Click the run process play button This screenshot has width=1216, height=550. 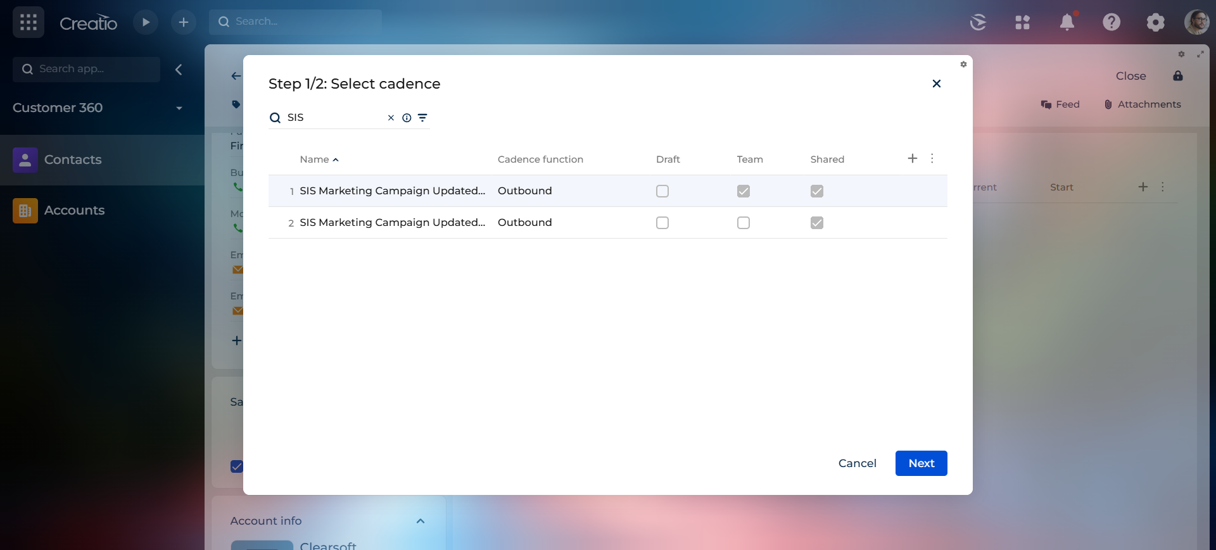pos(146,22)
